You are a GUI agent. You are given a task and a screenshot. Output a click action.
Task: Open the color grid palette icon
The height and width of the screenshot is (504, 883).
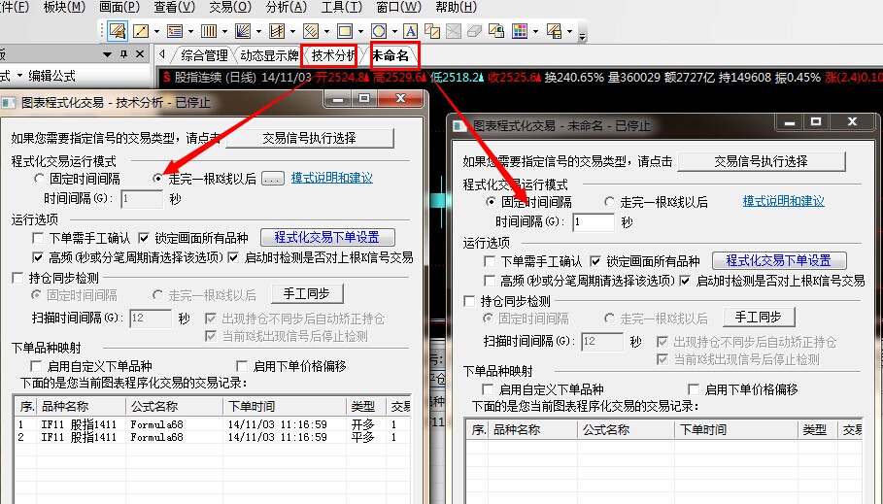(x=520, y=31)
